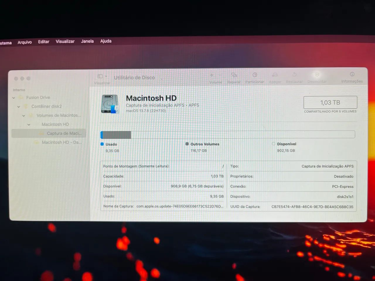Select Contêiner disk2 in the sidebar
Screen dimensions: 375x281
pos(49,106)
